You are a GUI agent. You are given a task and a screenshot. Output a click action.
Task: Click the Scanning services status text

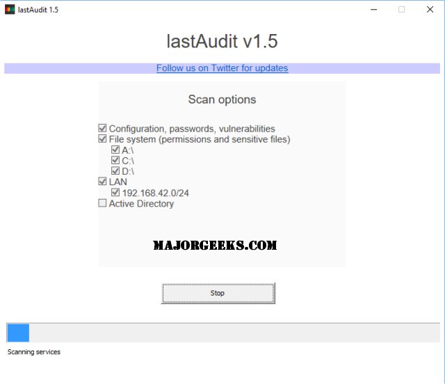(x=34, y=352)
